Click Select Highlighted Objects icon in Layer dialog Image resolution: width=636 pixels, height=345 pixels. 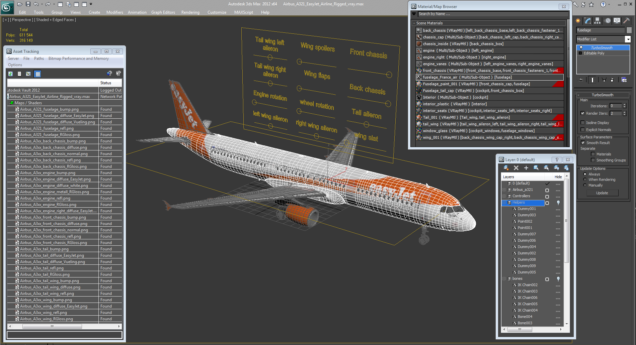536,168
